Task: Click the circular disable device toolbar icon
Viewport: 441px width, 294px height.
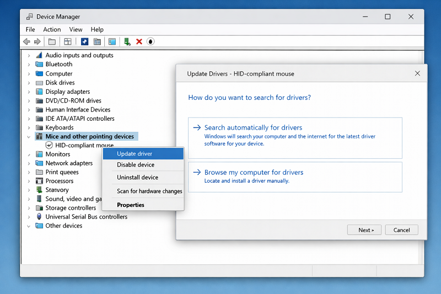Action: (x=150, y=41)
